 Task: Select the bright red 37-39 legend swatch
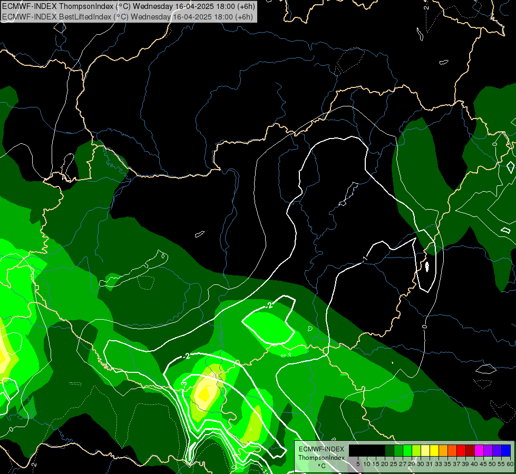(461, 450)
